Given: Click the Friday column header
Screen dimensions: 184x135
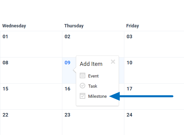Looking at the screenshot, I should point(133,26).
